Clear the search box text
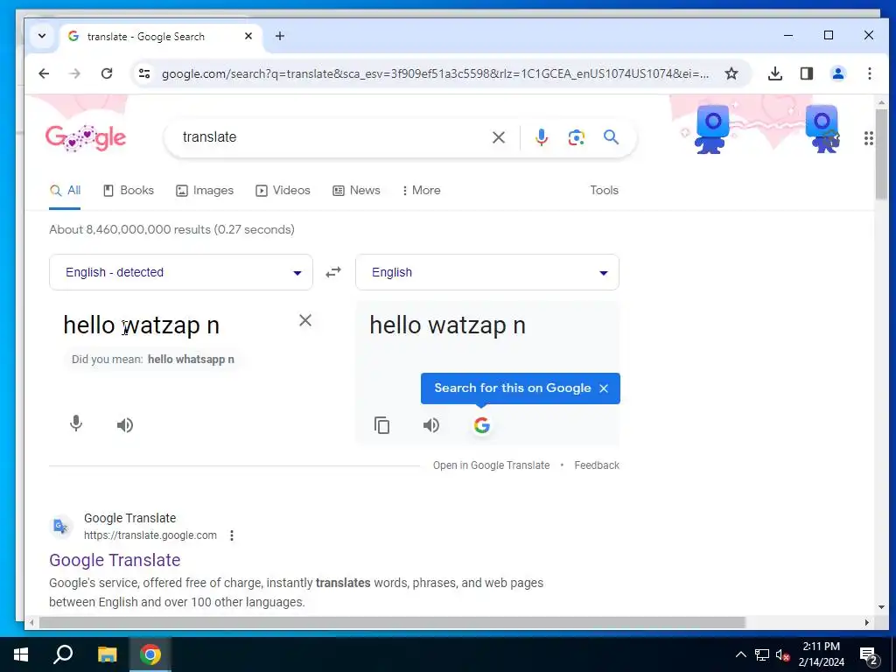This screenshot has width=896, height=672. (x=498, y=137)
